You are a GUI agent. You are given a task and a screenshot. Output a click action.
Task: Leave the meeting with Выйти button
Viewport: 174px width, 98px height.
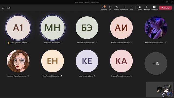point(165,8)
